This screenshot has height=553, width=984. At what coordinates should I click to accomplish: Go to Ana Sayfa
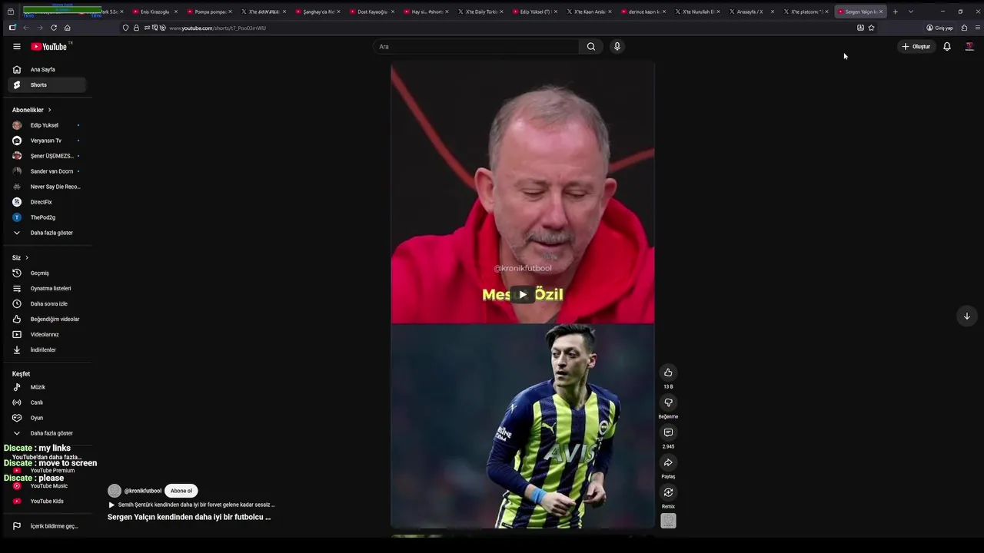(x=46, y=69)
